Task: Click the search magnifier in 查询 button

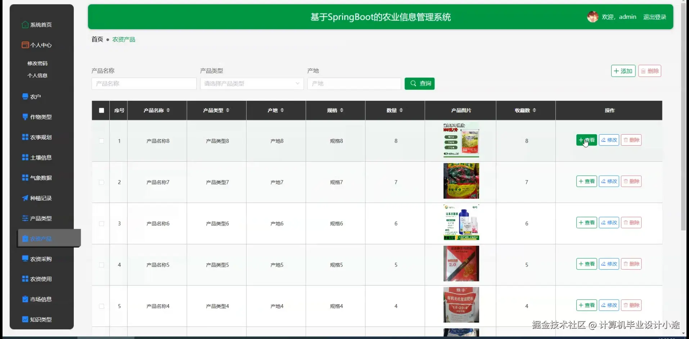Action: (413, 83)
